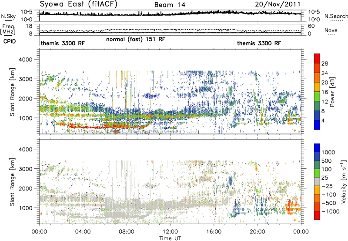Click the "500" label on the velocity colorbar
Image resolution: width=348 pixels, height=241 pixels.
[328, 161]
